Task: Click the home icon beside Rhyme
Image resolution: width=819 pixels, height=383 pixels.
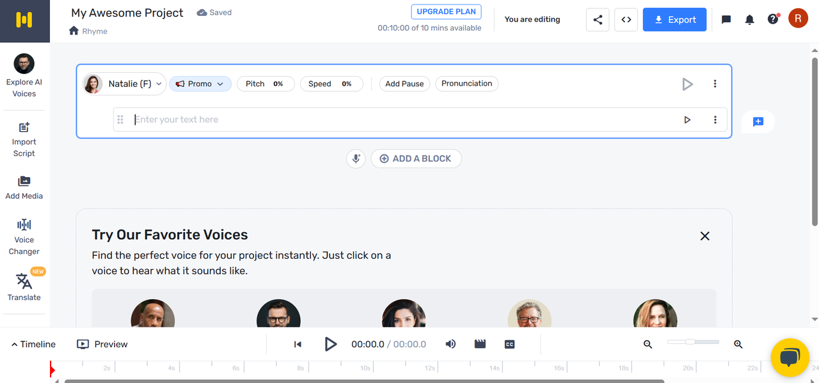Action: click(74, 31)
